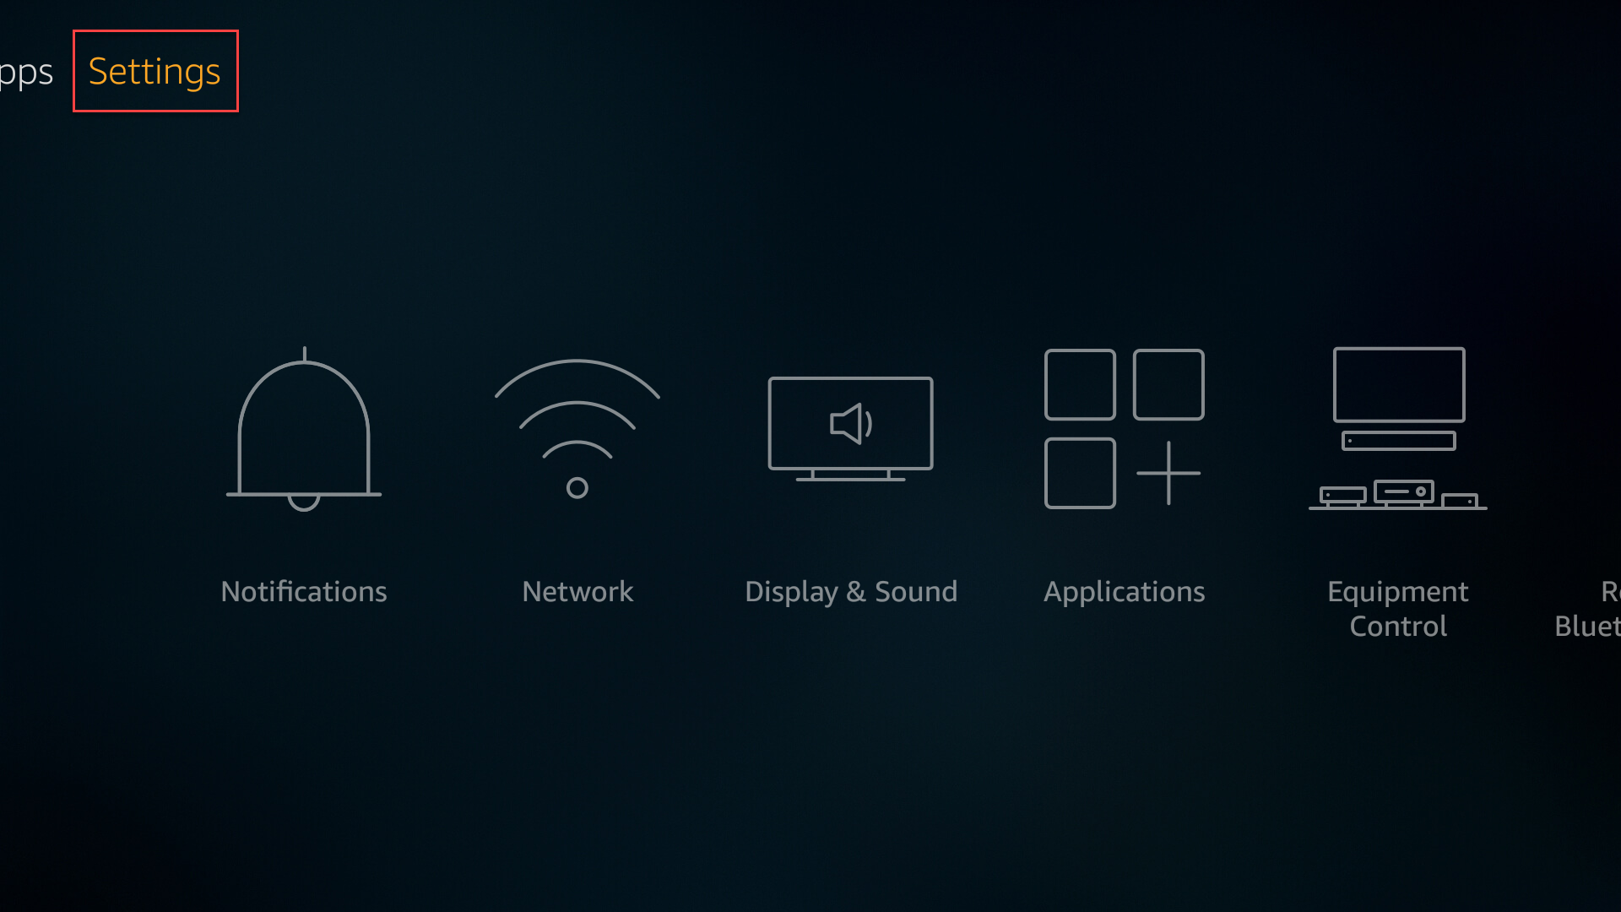The image size is (1621, 912).
Task: Click the Display & Sound label
Action: click(851, 592)
